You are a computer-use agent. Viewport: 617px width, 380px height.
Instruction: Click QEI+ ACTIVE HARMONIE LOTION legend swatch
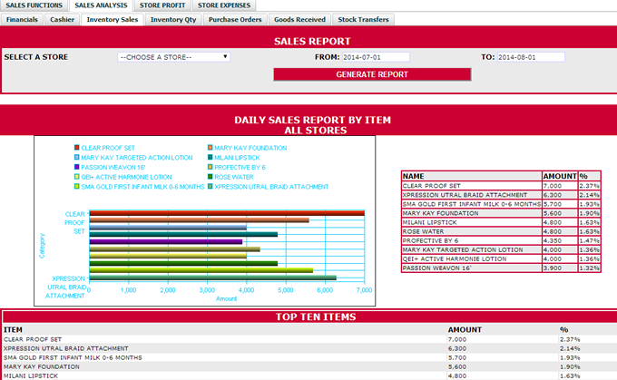pos(77,177)
